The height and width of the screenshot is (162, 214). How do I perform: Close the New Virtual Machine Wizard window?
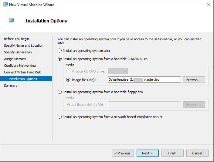[209, 5]
